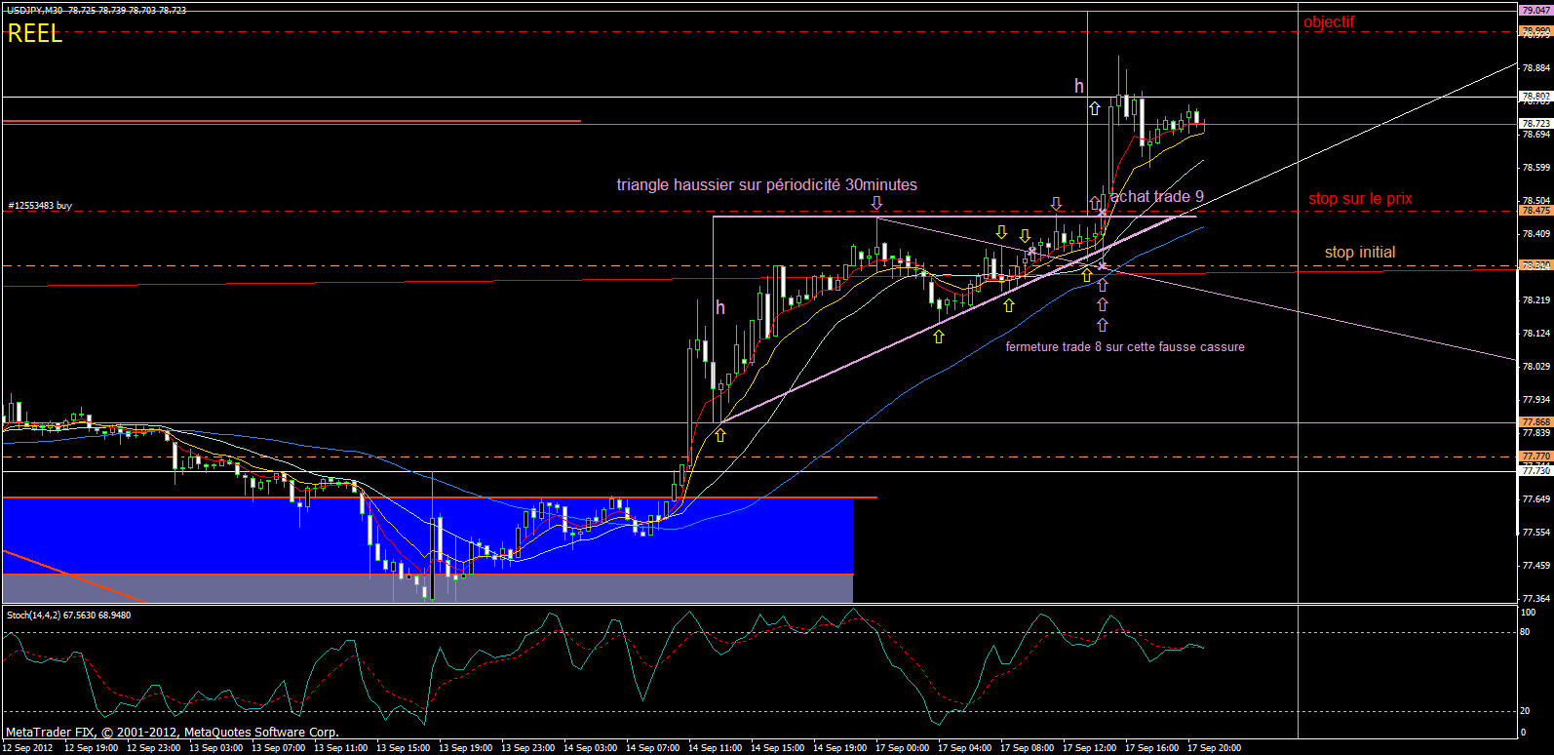The height and width of the screenshot is (755, 1554).
Task: Click the 17 Sep 00:00 time label
Action: [x=902, y=748]
